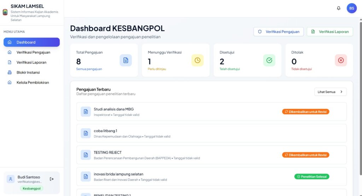Open Blokir Instansi sidebar item
The image size is (362, 196).
(28, 73)
